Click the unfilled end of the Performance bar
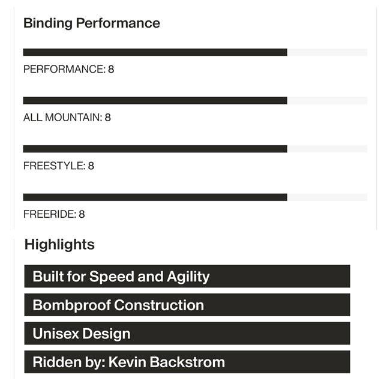390x390 pixels. coord(327,52)
